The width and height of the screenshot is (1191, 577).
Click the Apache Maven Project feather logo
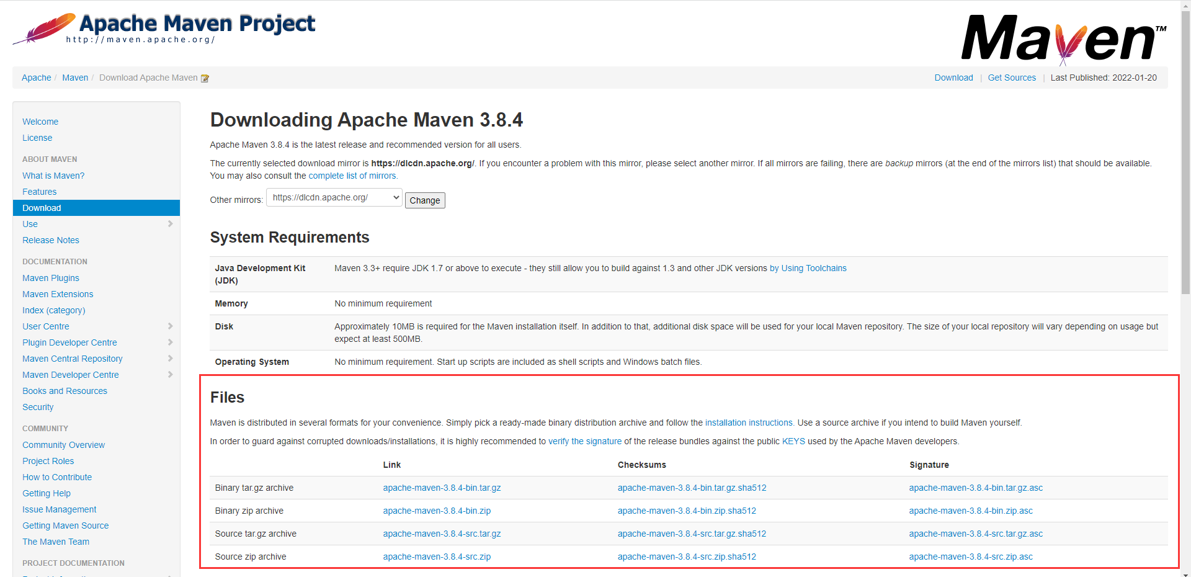click(164, 29)
